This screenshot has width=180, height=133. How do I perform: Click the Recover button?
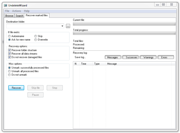16,88
